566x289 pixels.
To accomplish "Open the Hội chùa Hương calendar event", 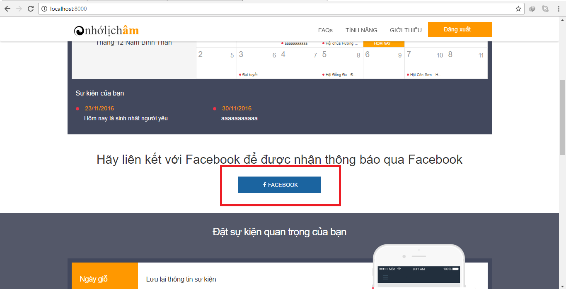I will [x=340, y=43].
